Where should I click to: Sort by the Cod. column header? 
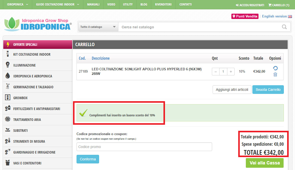click(82, 58)
